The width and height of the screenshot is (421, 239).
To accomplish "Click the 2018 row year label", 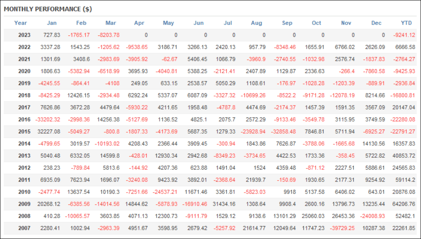I will 25,95.
